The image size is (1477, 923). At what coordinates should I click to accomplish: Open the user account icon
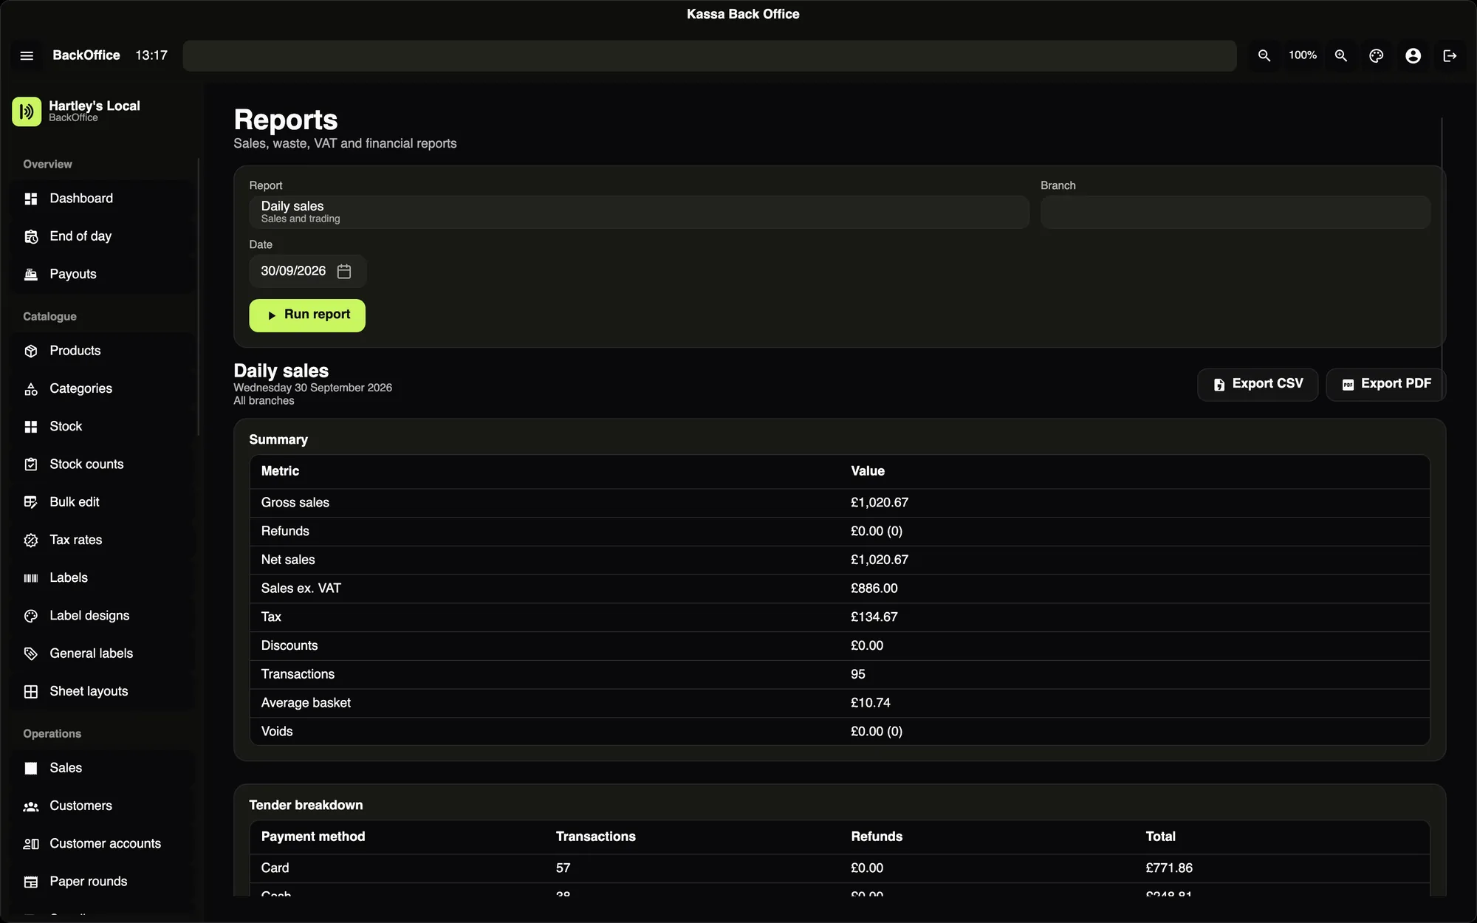point(1413,55)
